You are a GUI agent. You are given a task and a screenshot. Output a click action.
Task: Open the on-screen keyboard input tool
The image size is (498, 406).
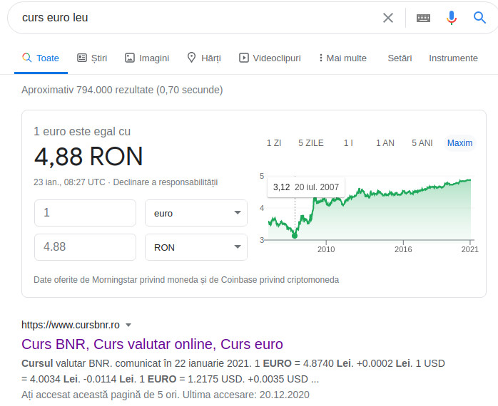423,18
